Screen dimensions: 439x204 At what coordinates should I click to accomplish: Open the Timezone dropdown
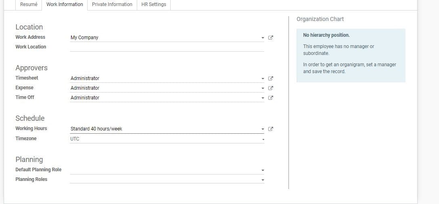click(x=263, y=139)
